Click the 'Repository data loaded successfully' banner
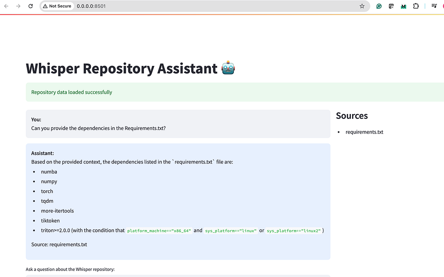This screenshot has height=277, width=444. click(x=235, y=92)
